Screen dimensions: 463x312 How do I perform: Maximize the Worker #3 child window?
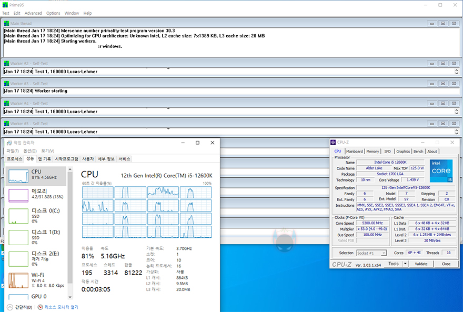(443, 84)
